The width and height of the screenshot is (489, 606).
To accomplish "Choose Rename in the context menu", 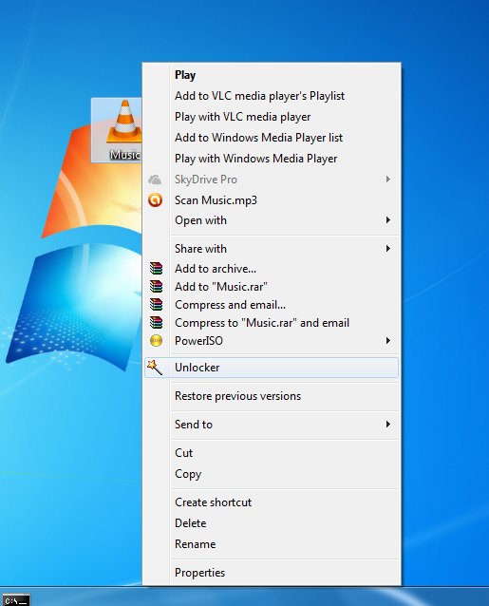I will point(195,543).
